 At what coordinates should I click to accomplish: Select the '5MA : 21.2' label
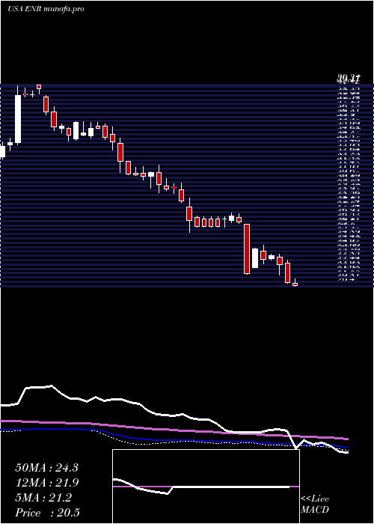pos(43,498)
